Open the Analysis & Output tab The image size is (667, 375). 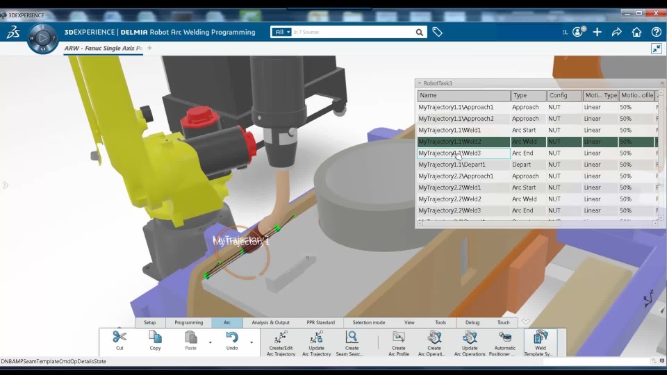[270, 322]
